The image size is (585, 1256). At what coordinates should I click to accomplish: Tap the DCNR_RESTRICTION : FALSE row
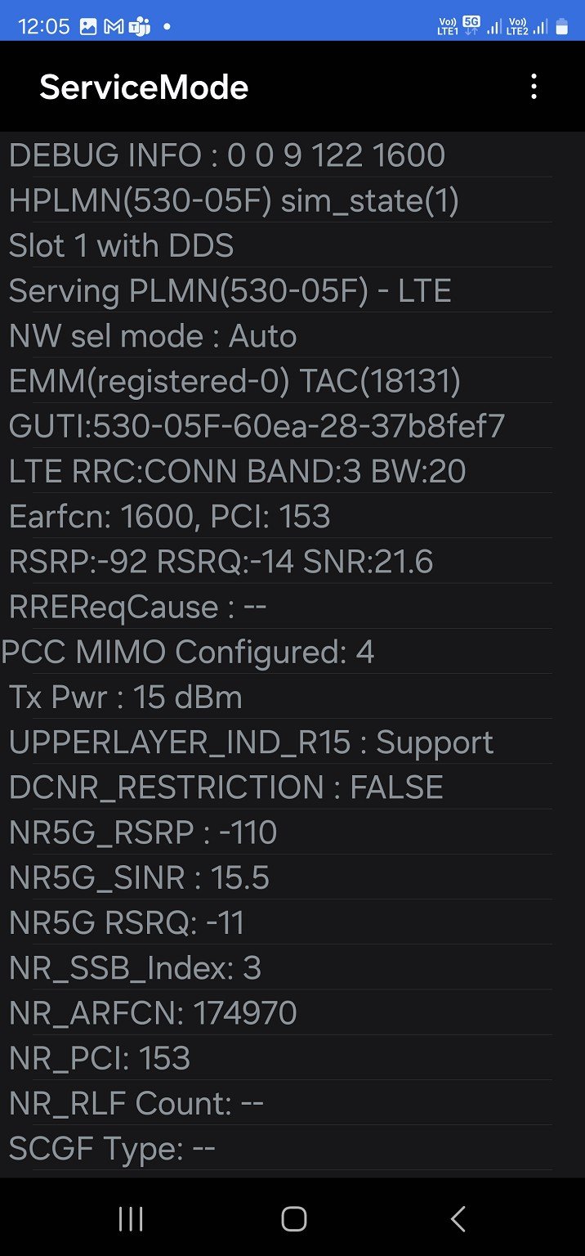coord(278,787)
